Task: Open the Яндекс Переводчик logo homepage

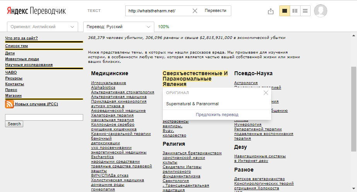Action: click(x=36, y=11)
